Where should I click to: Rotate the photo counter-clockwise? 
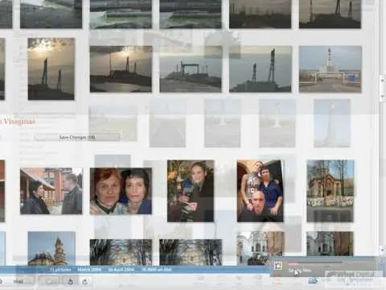[71, 281]
